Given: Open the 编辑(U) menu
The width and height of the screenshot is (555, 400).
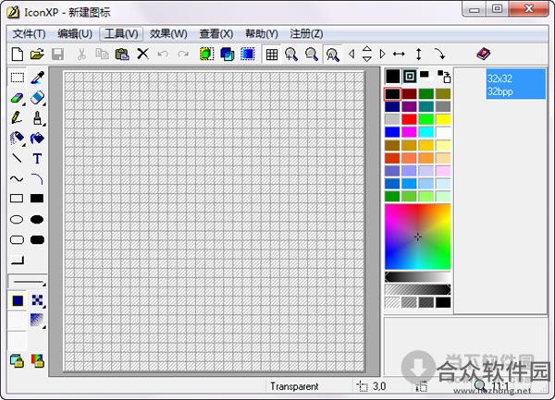Looking at the screenshot, I should tap(75, 34).
